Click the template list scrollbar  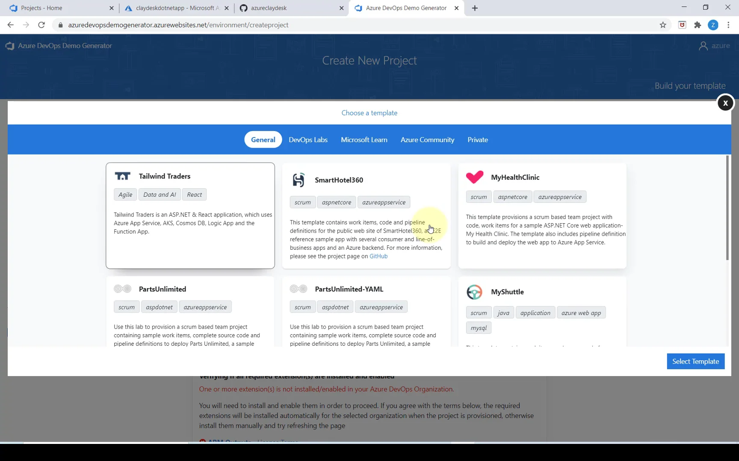[x=727, y=209]
